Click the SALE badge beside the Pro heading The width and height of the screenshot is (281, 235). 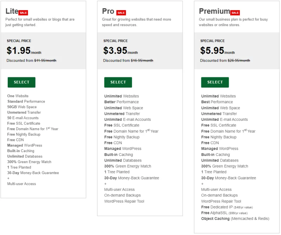point(121,12)
